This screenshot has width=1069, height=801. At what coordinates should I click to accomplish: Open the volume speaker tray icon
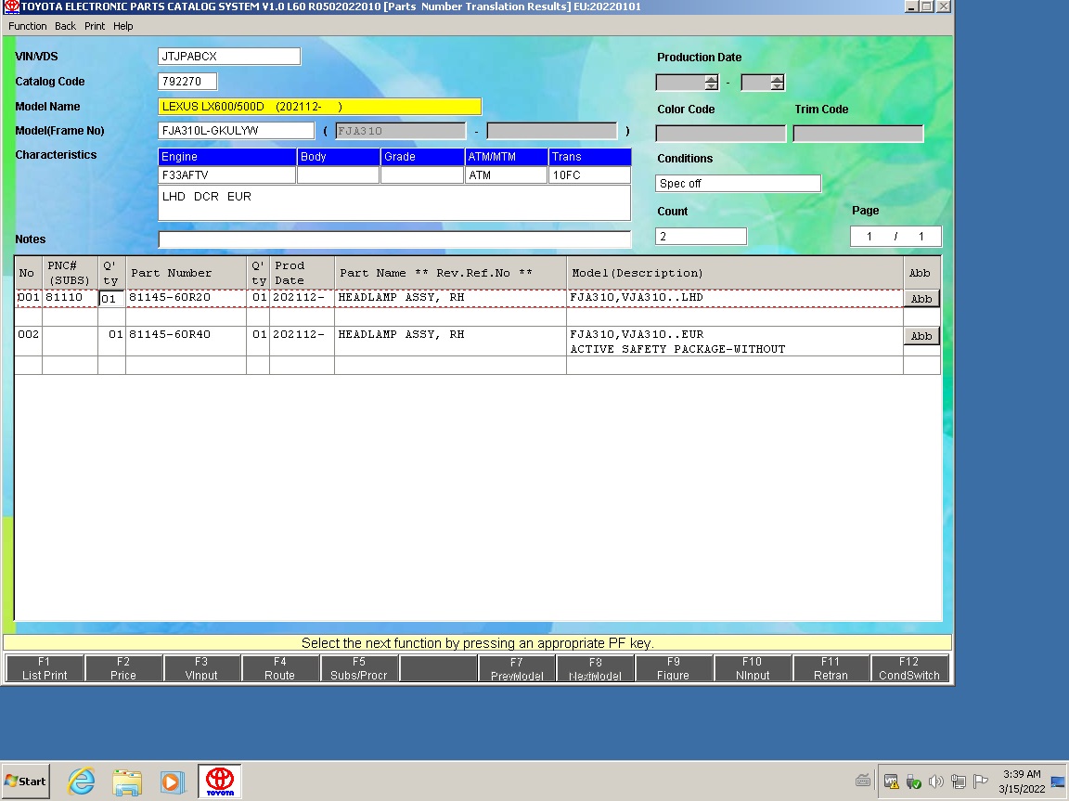pos(936,782)
